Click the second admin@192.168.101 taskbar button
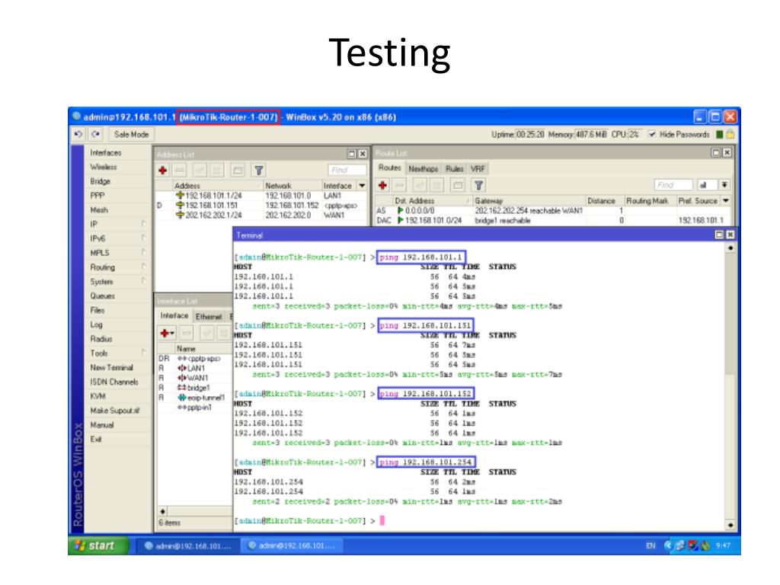 [292, 545]
